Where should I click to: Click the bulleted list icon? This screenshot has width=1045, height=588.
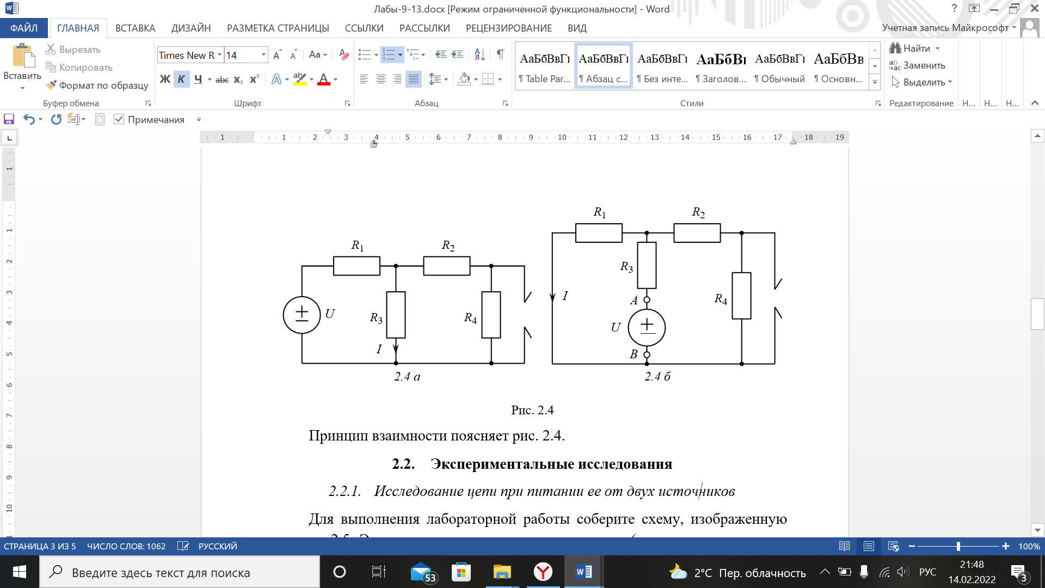(364, 54)
